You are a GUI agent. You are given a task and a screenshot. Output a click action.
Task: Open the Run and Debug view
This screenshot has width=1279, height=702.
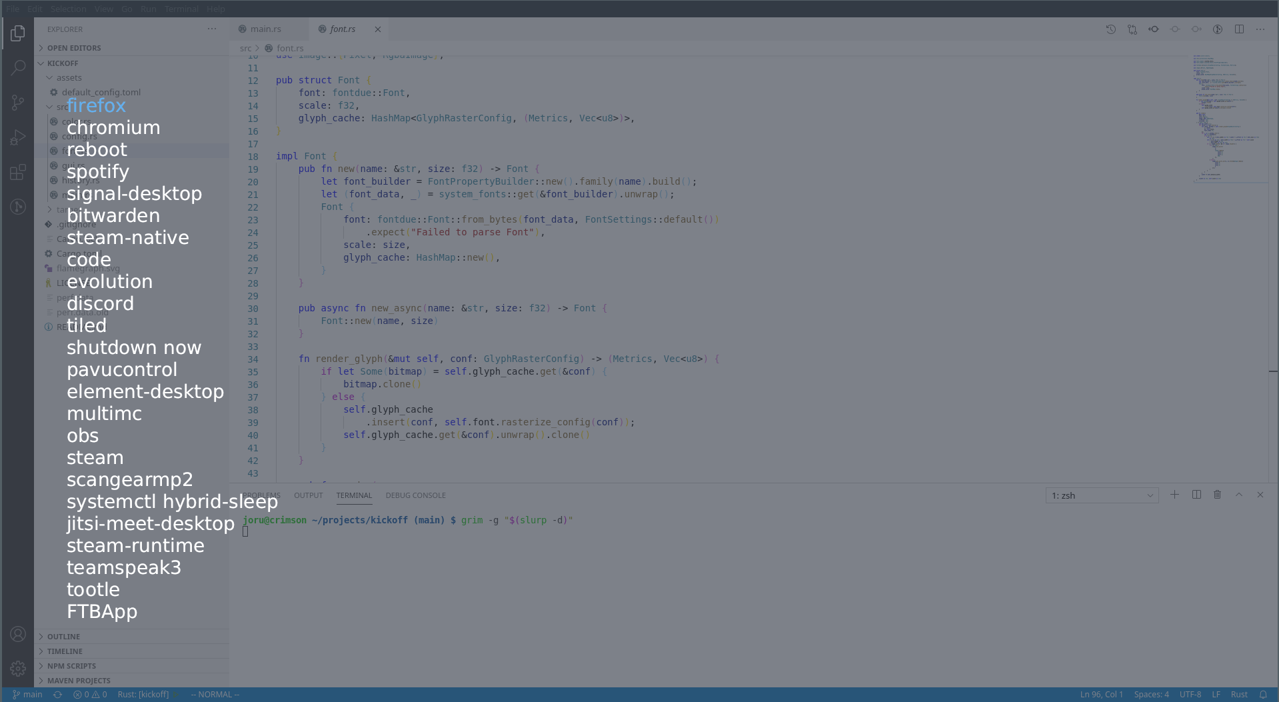point(18,137)
